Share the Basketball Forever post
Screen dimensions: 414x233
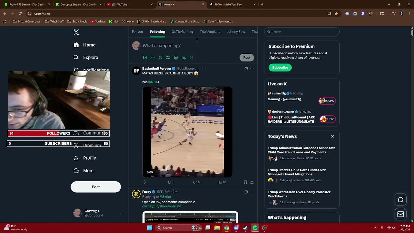click(x=252, y=182)
